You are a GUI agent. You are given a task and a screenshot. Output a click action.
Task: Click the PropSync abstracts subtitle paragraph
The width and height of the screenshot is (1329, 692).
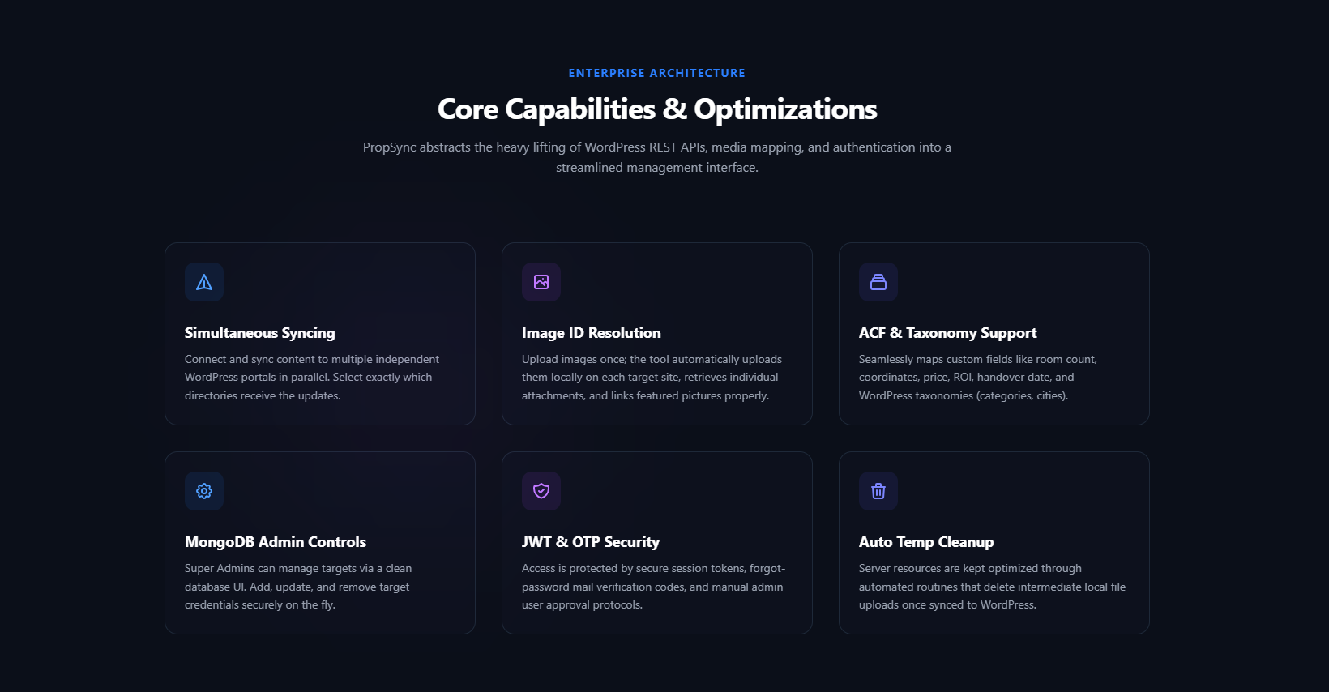pos(657,157)
